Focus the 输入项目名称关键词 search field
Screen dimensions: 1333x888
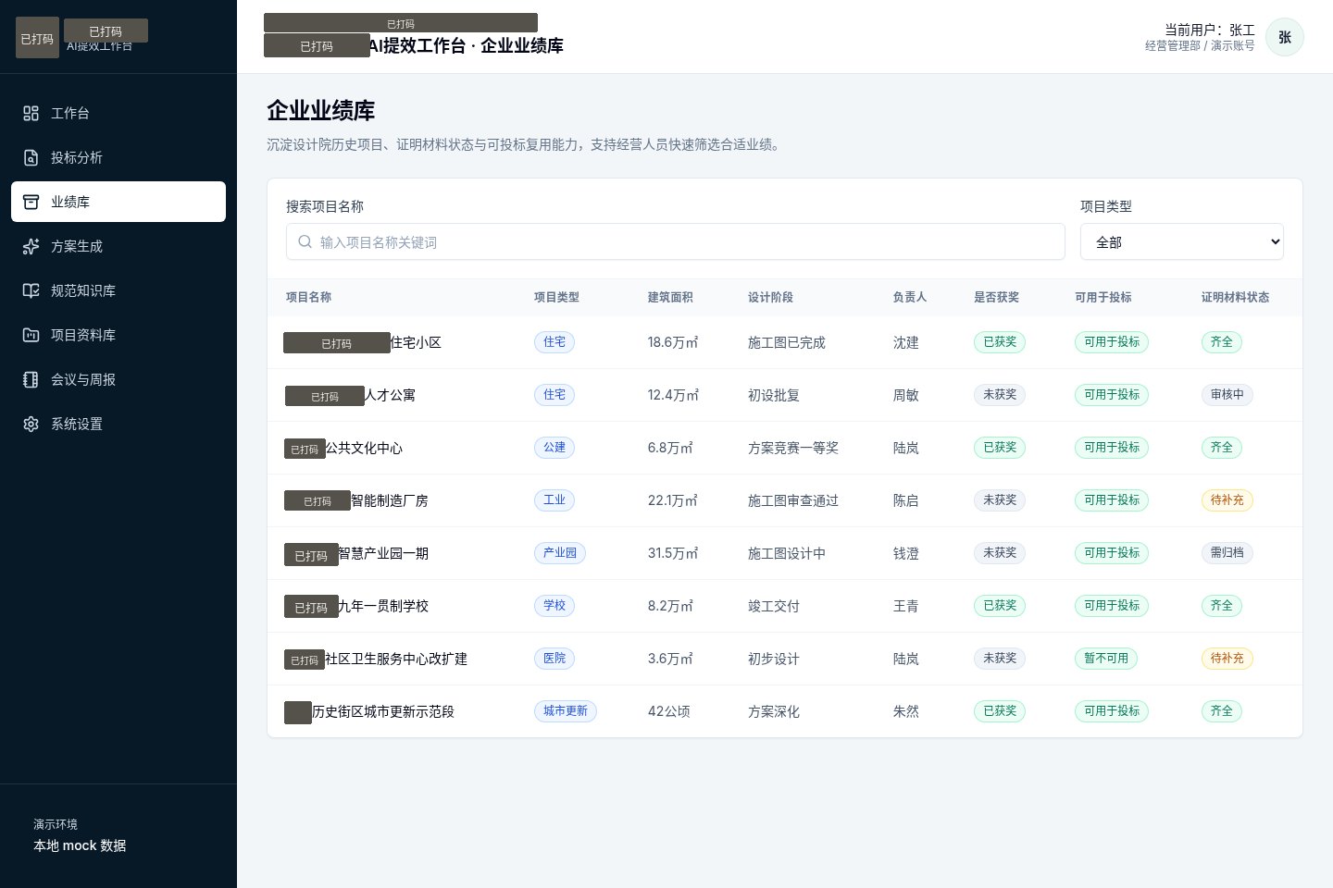(676, 242)
